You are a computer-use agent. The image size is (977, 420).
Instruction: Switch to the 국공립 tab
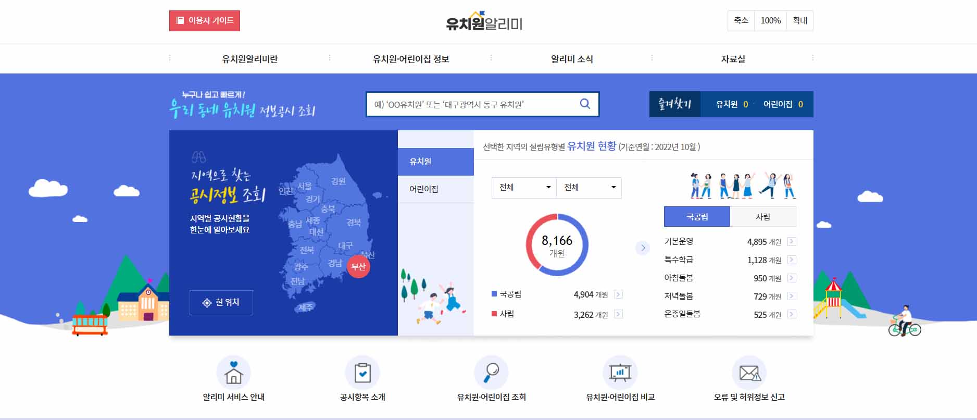pos(697,217)
